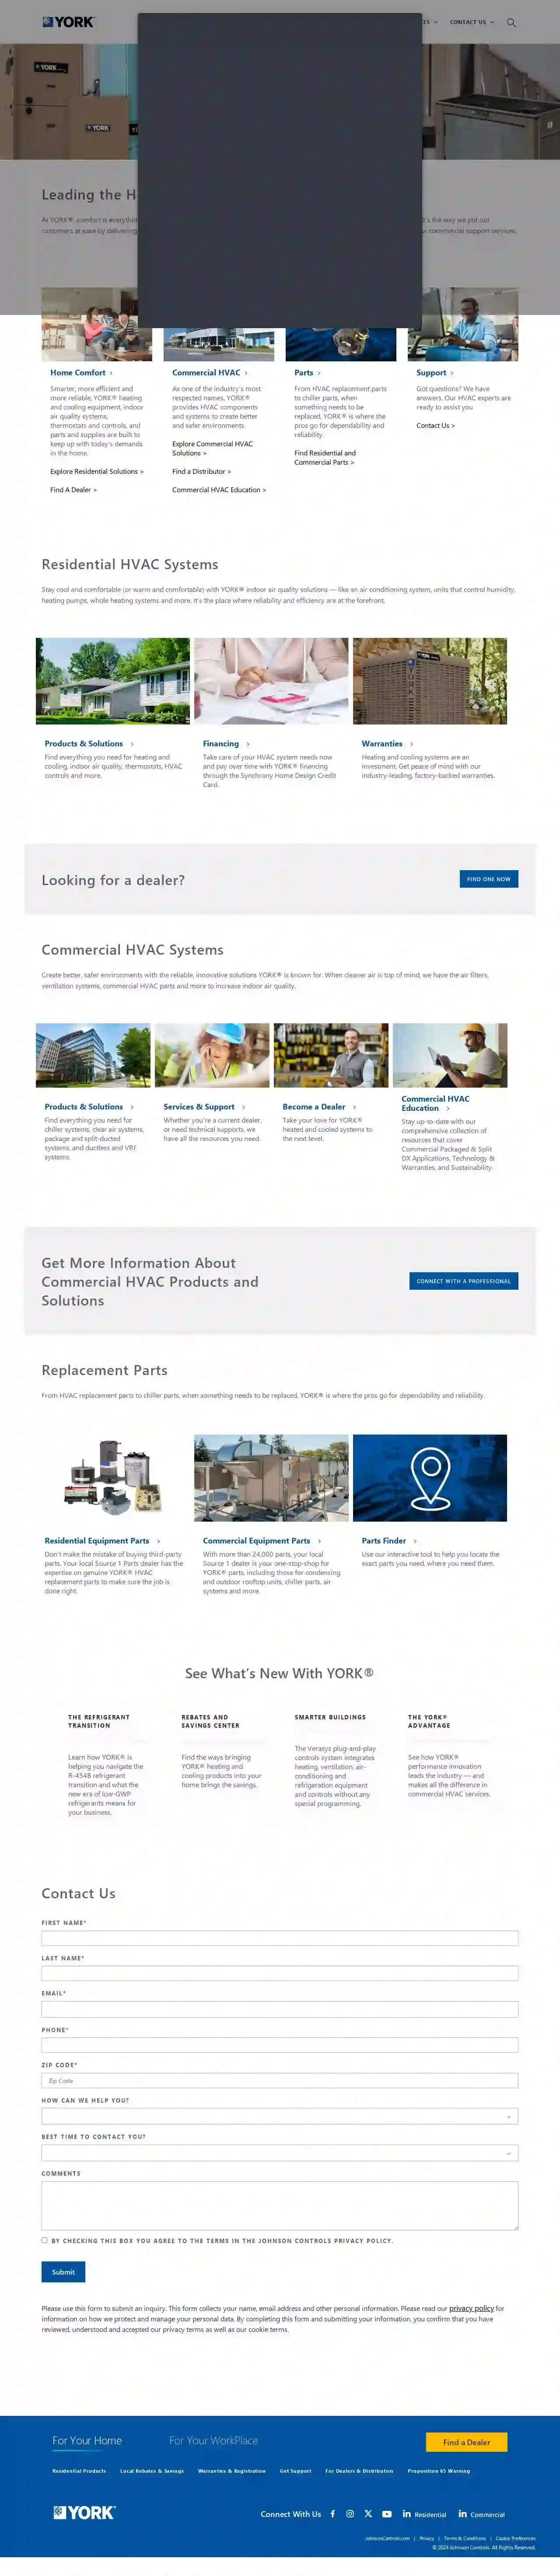The height and width of the screenshot is (2576, 560).
Task: Open Residential Products in the footer menu
Action: [79, 2471]
